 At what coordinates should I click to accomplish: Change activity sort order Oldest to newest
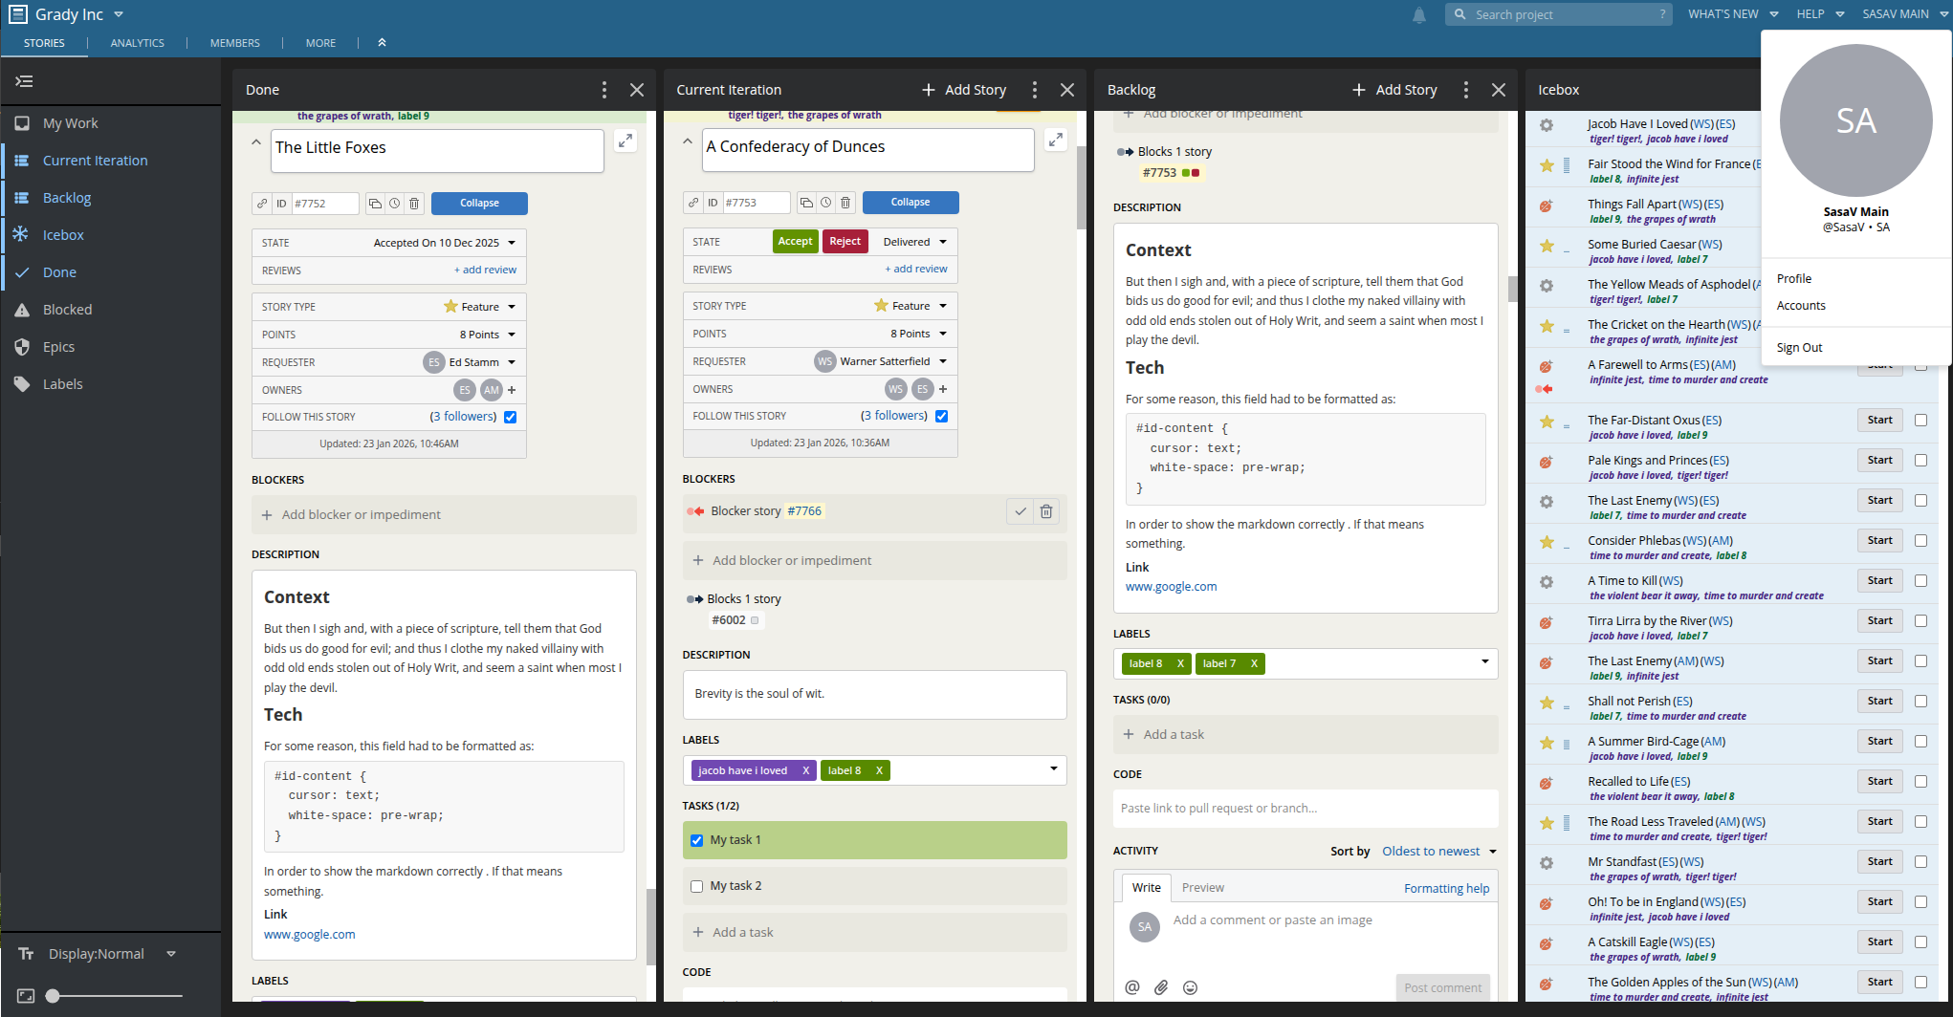1437,851
